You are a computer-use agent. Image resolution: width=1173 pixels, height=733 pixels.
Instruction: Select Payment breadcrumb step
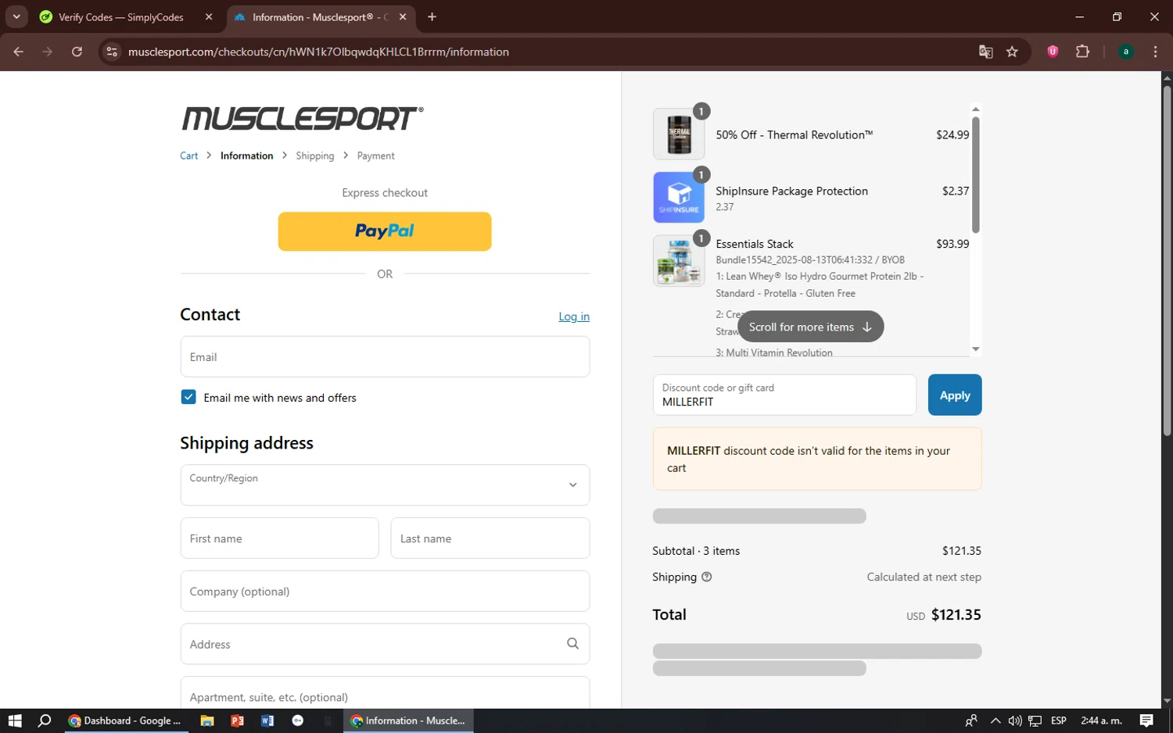[x=375, y=156]
